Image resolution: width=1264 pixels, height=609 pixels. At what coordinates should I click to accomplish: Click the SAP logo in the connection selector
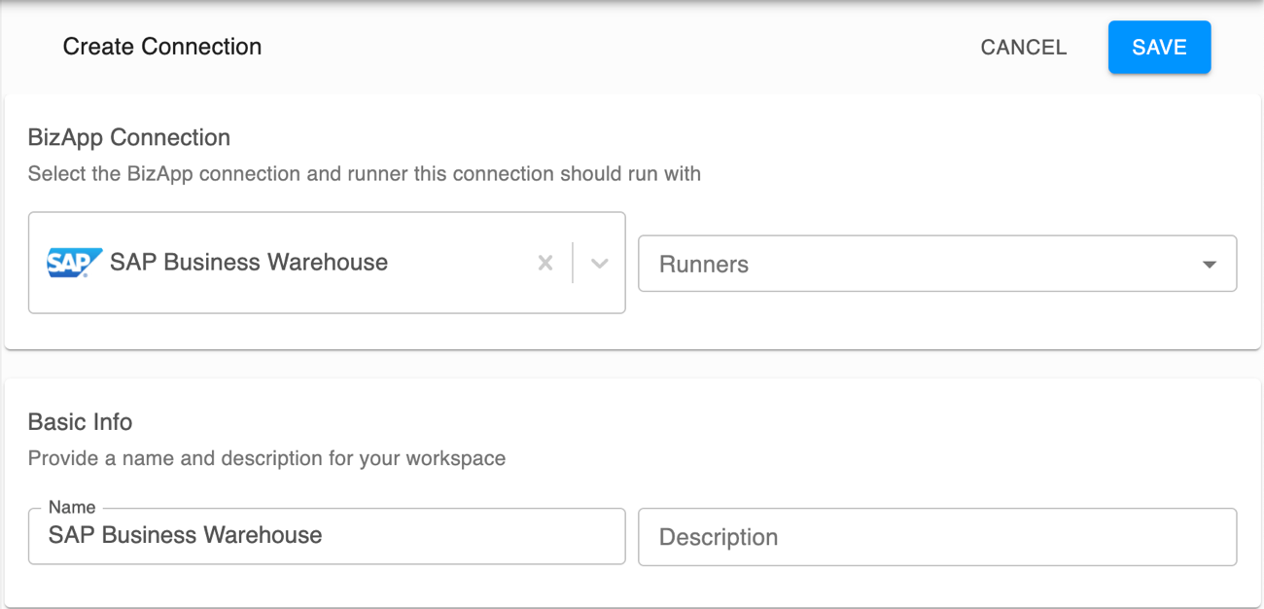click(74, 262)
